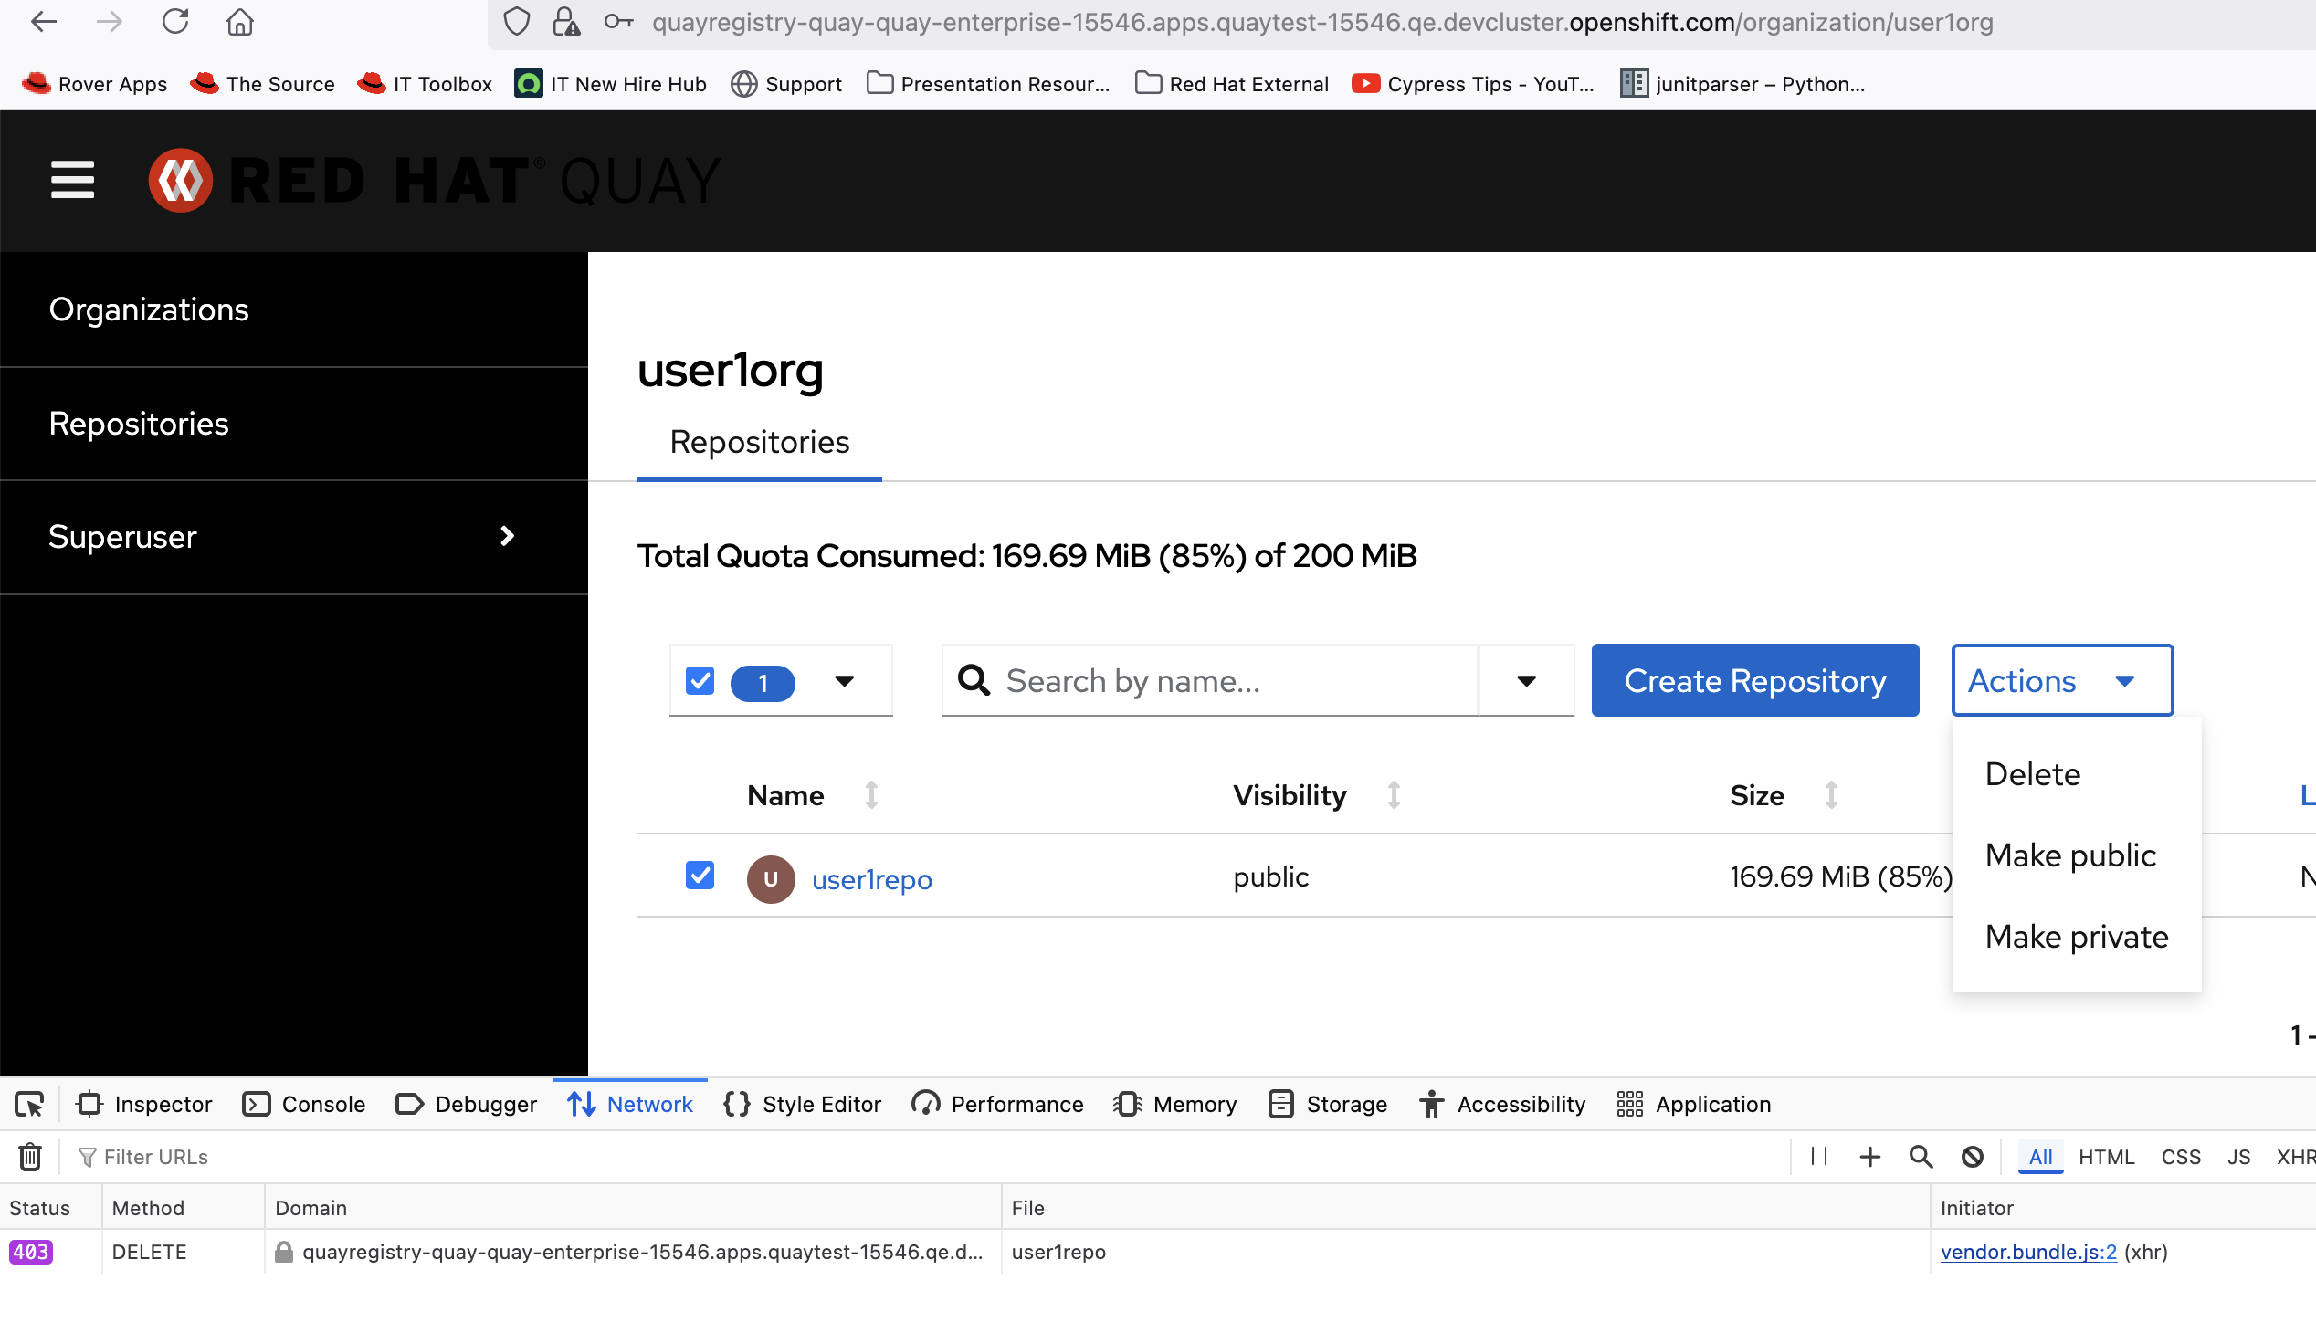Select Delete from the Actions menu
Screen dimensions: 2316x1333
click(2032, 774)
